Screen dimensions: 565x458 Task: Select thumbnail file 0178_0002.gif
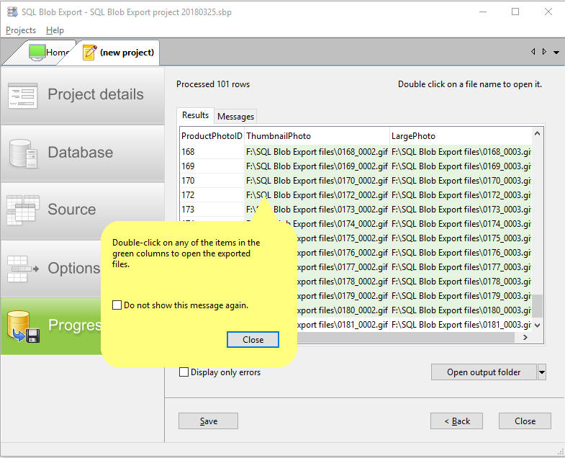[x=343, y=282]
